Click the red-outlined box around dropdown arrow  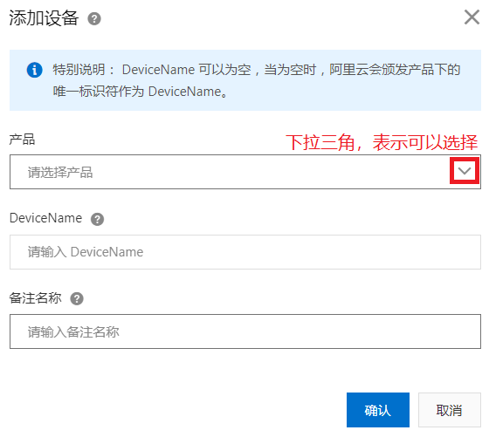coord(465,171)
